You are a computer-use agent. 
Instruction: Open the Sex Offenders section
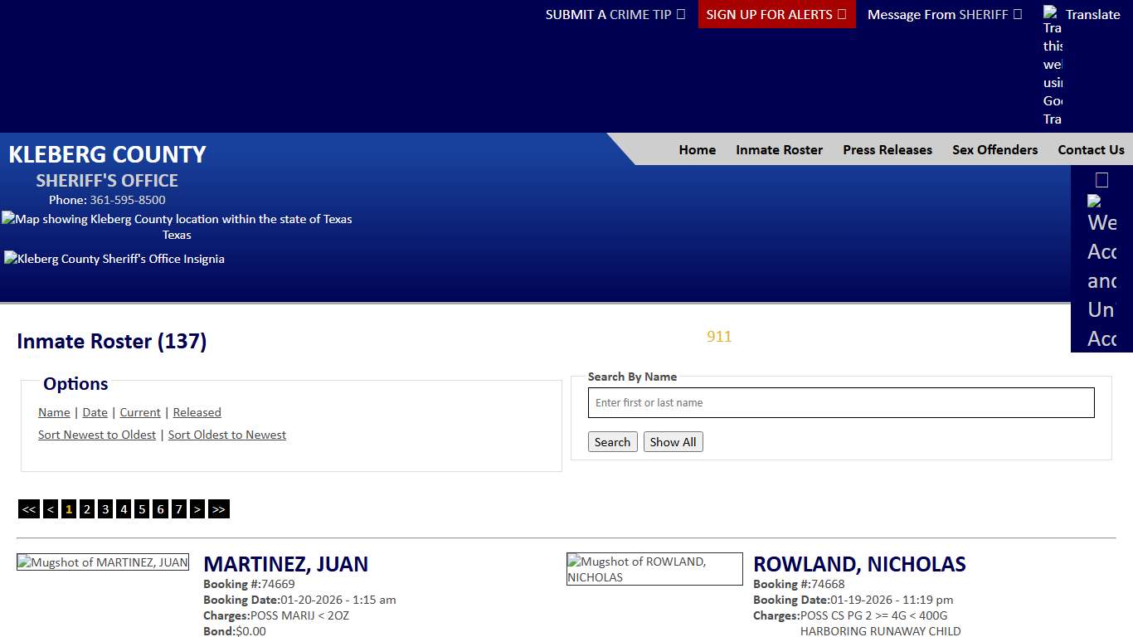tap(994, 149)
